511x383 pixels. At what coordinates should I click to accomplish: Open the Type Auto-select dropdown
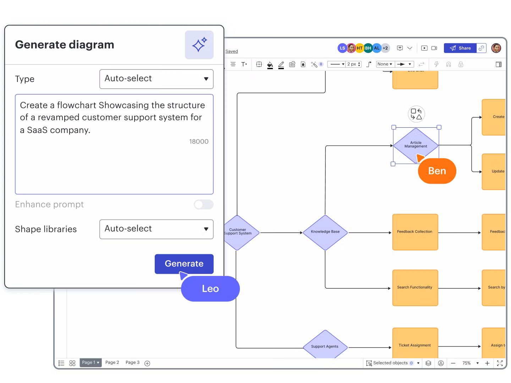(x=156, y=79)
